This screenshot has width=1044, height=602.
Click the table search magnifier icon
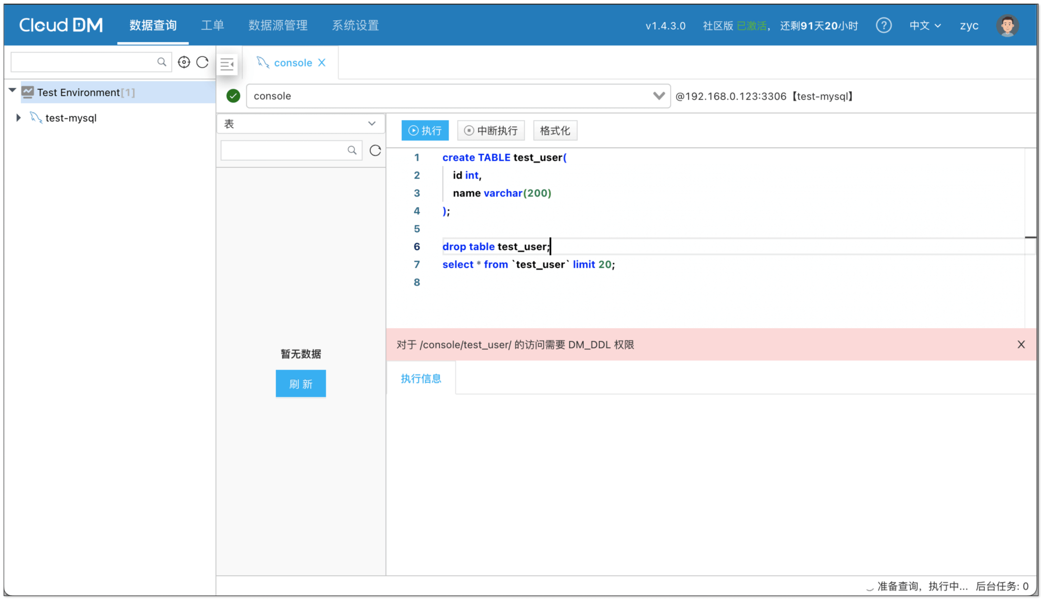pyautogui.click(x=352, y=150)
